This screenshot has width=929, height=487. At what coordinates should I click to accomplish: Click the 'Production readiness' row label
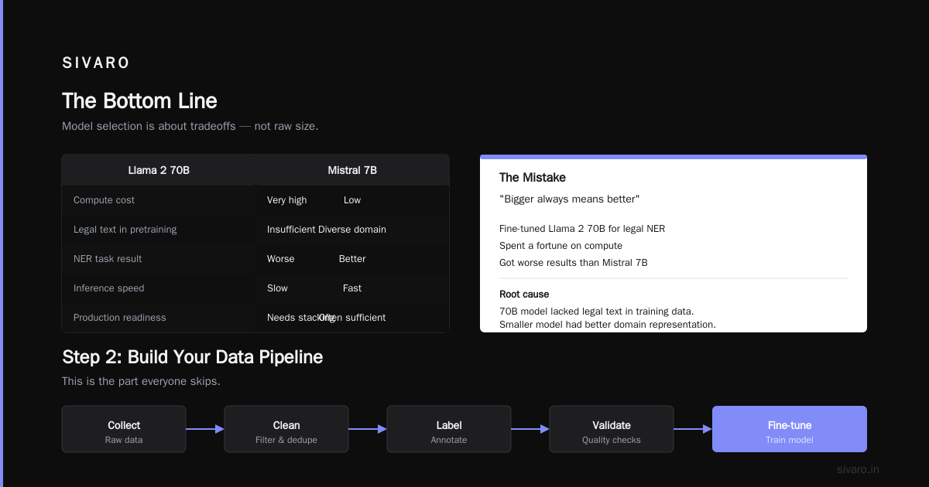(119, 318)
